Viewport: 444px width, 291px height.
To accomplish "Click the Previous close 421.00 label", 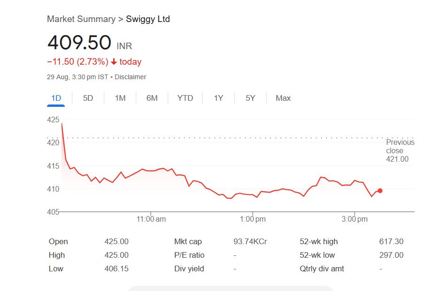I will 400,150.
